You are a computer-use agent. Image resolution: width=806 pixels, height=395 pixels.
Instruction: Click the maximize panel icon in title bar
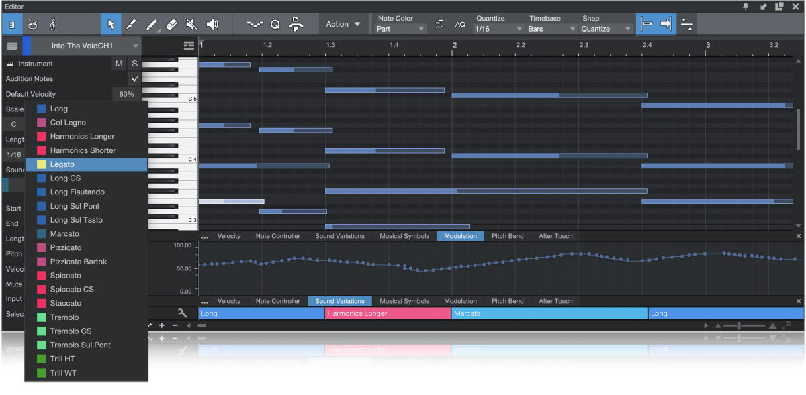tap(779, 6)
